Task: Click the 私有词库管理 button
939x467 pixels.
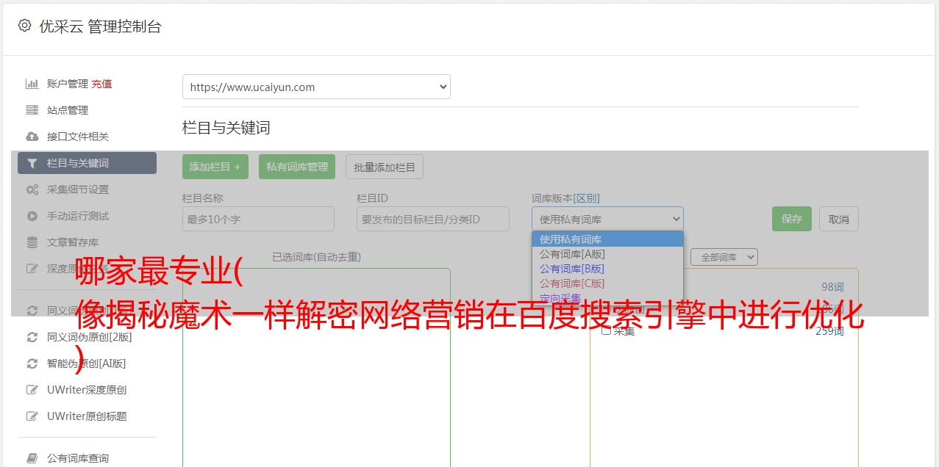Action: pos(297,167)
